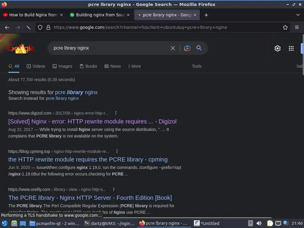Viewport: 304px width, 228px height.
Task: Close the How to Build Nginx tab
Action: [61, 15]
